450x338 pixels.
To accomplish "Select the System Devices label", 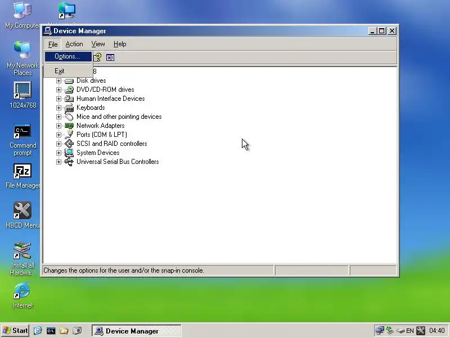I will pos(98,153).
